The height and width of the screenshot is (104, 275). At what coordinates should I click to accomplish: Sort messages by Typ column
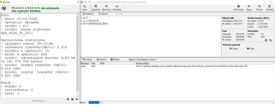95,63
